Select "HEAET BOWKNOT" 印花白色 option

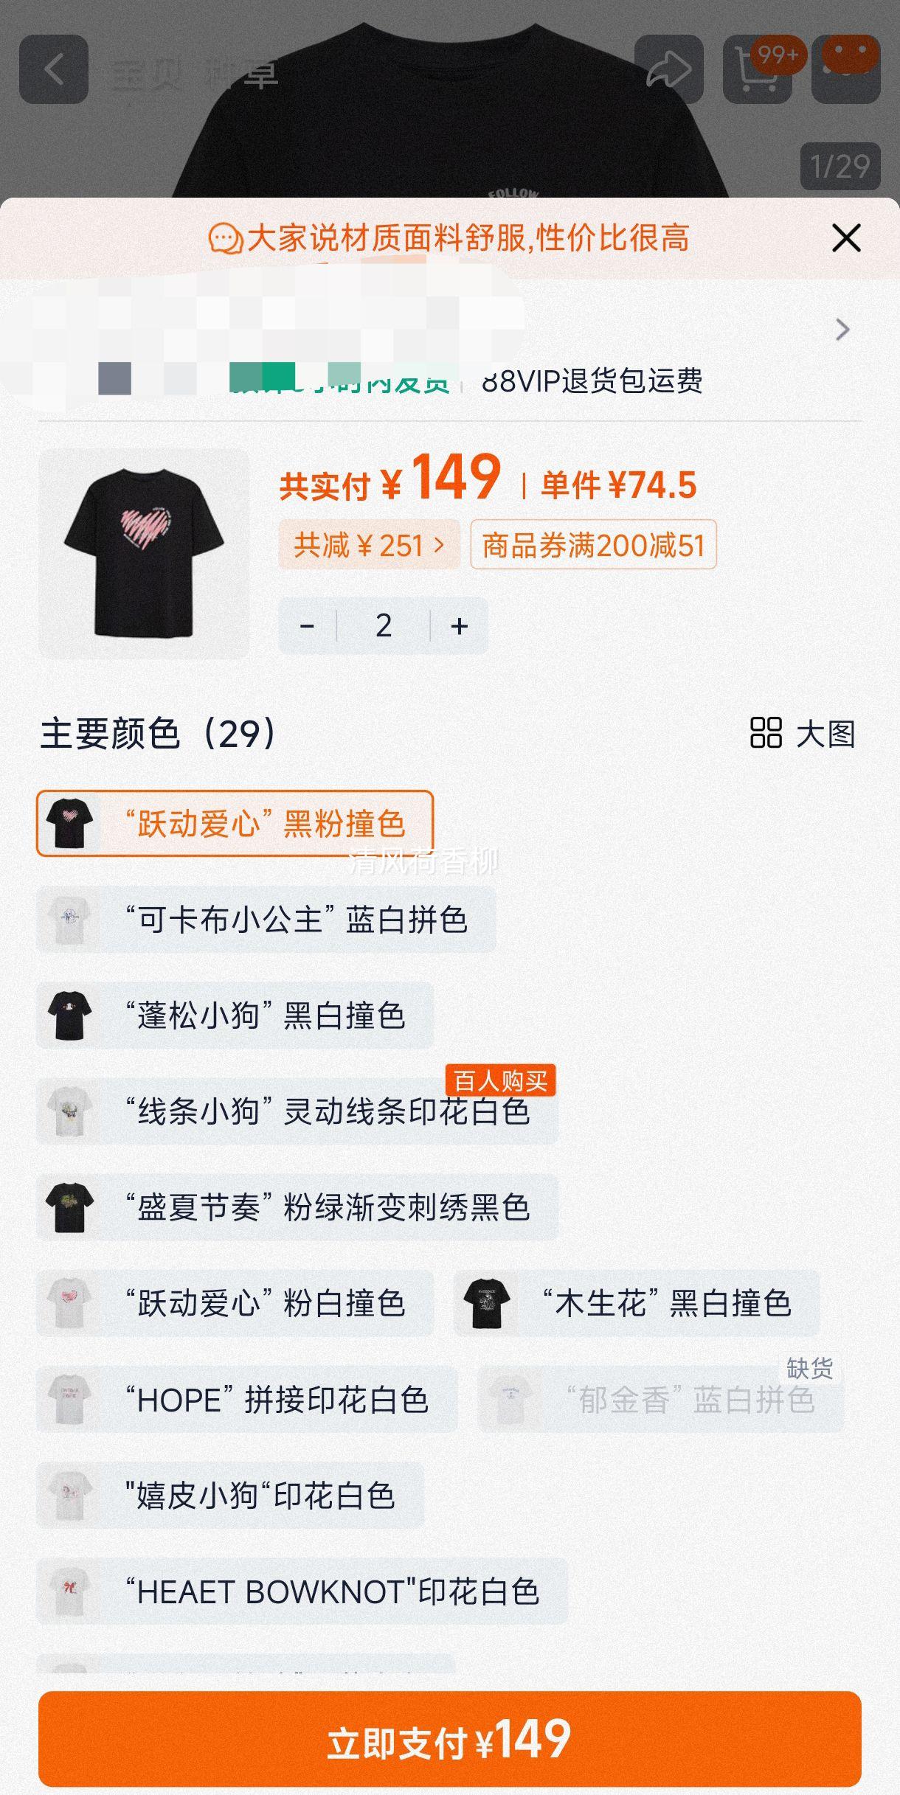(302, 1591)
